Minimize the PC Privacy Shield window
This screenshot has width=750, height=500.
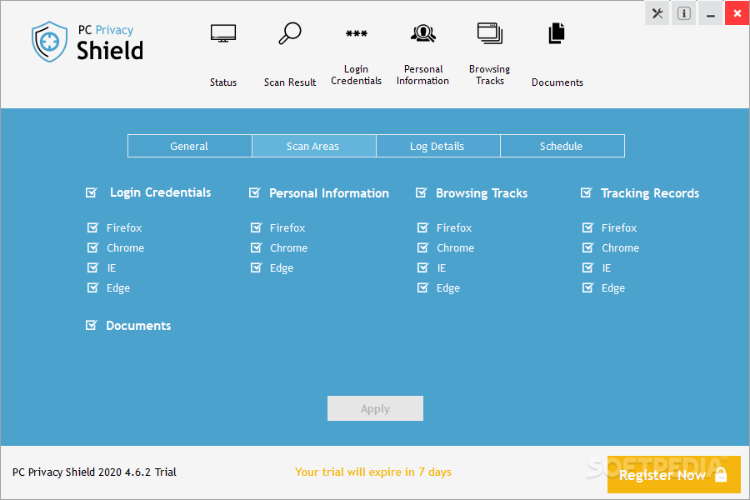tap(711, 13)
